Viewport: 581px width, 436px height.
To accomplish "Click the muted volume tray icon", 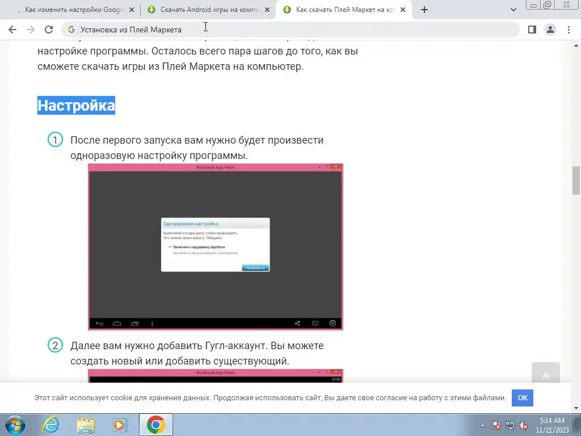I will [x=524, y=425].
